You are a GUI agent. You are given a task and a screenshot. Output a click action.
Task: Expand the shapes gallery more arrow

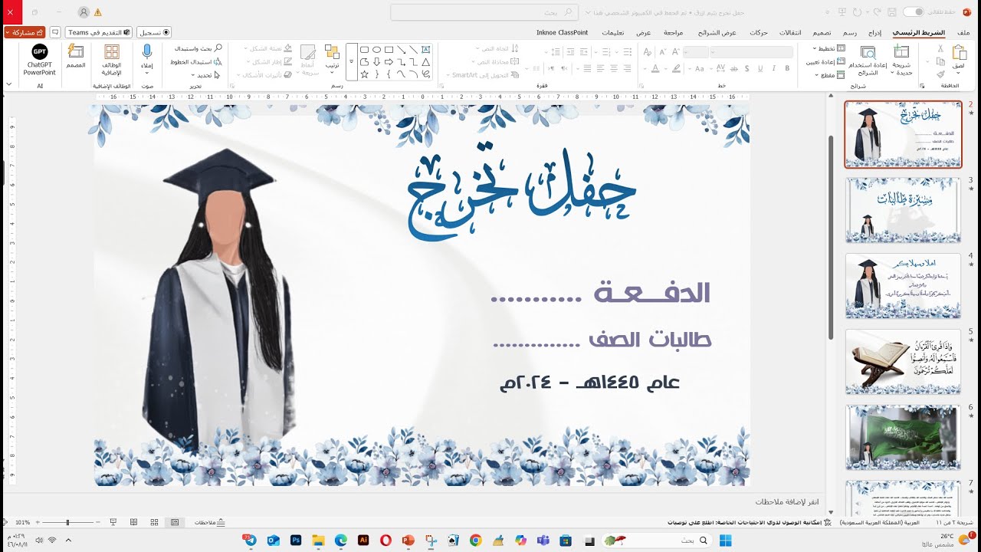click(x=352, y=63)
